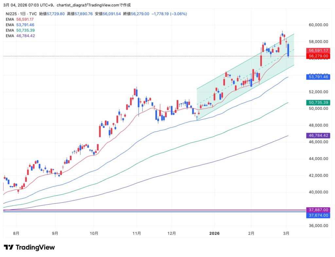Viewport: 335px width, 257px height.
Task: Click the blue EMA 53,791.46 legend entry
Action: (20, 25)
